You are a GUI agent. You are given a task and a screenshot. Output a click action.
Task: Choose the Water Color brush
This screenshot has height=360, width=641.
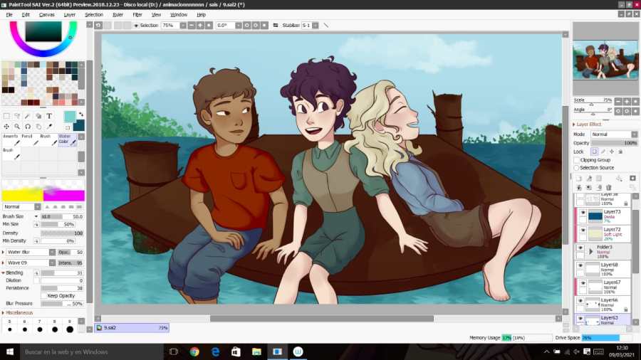tap(67, 139)
